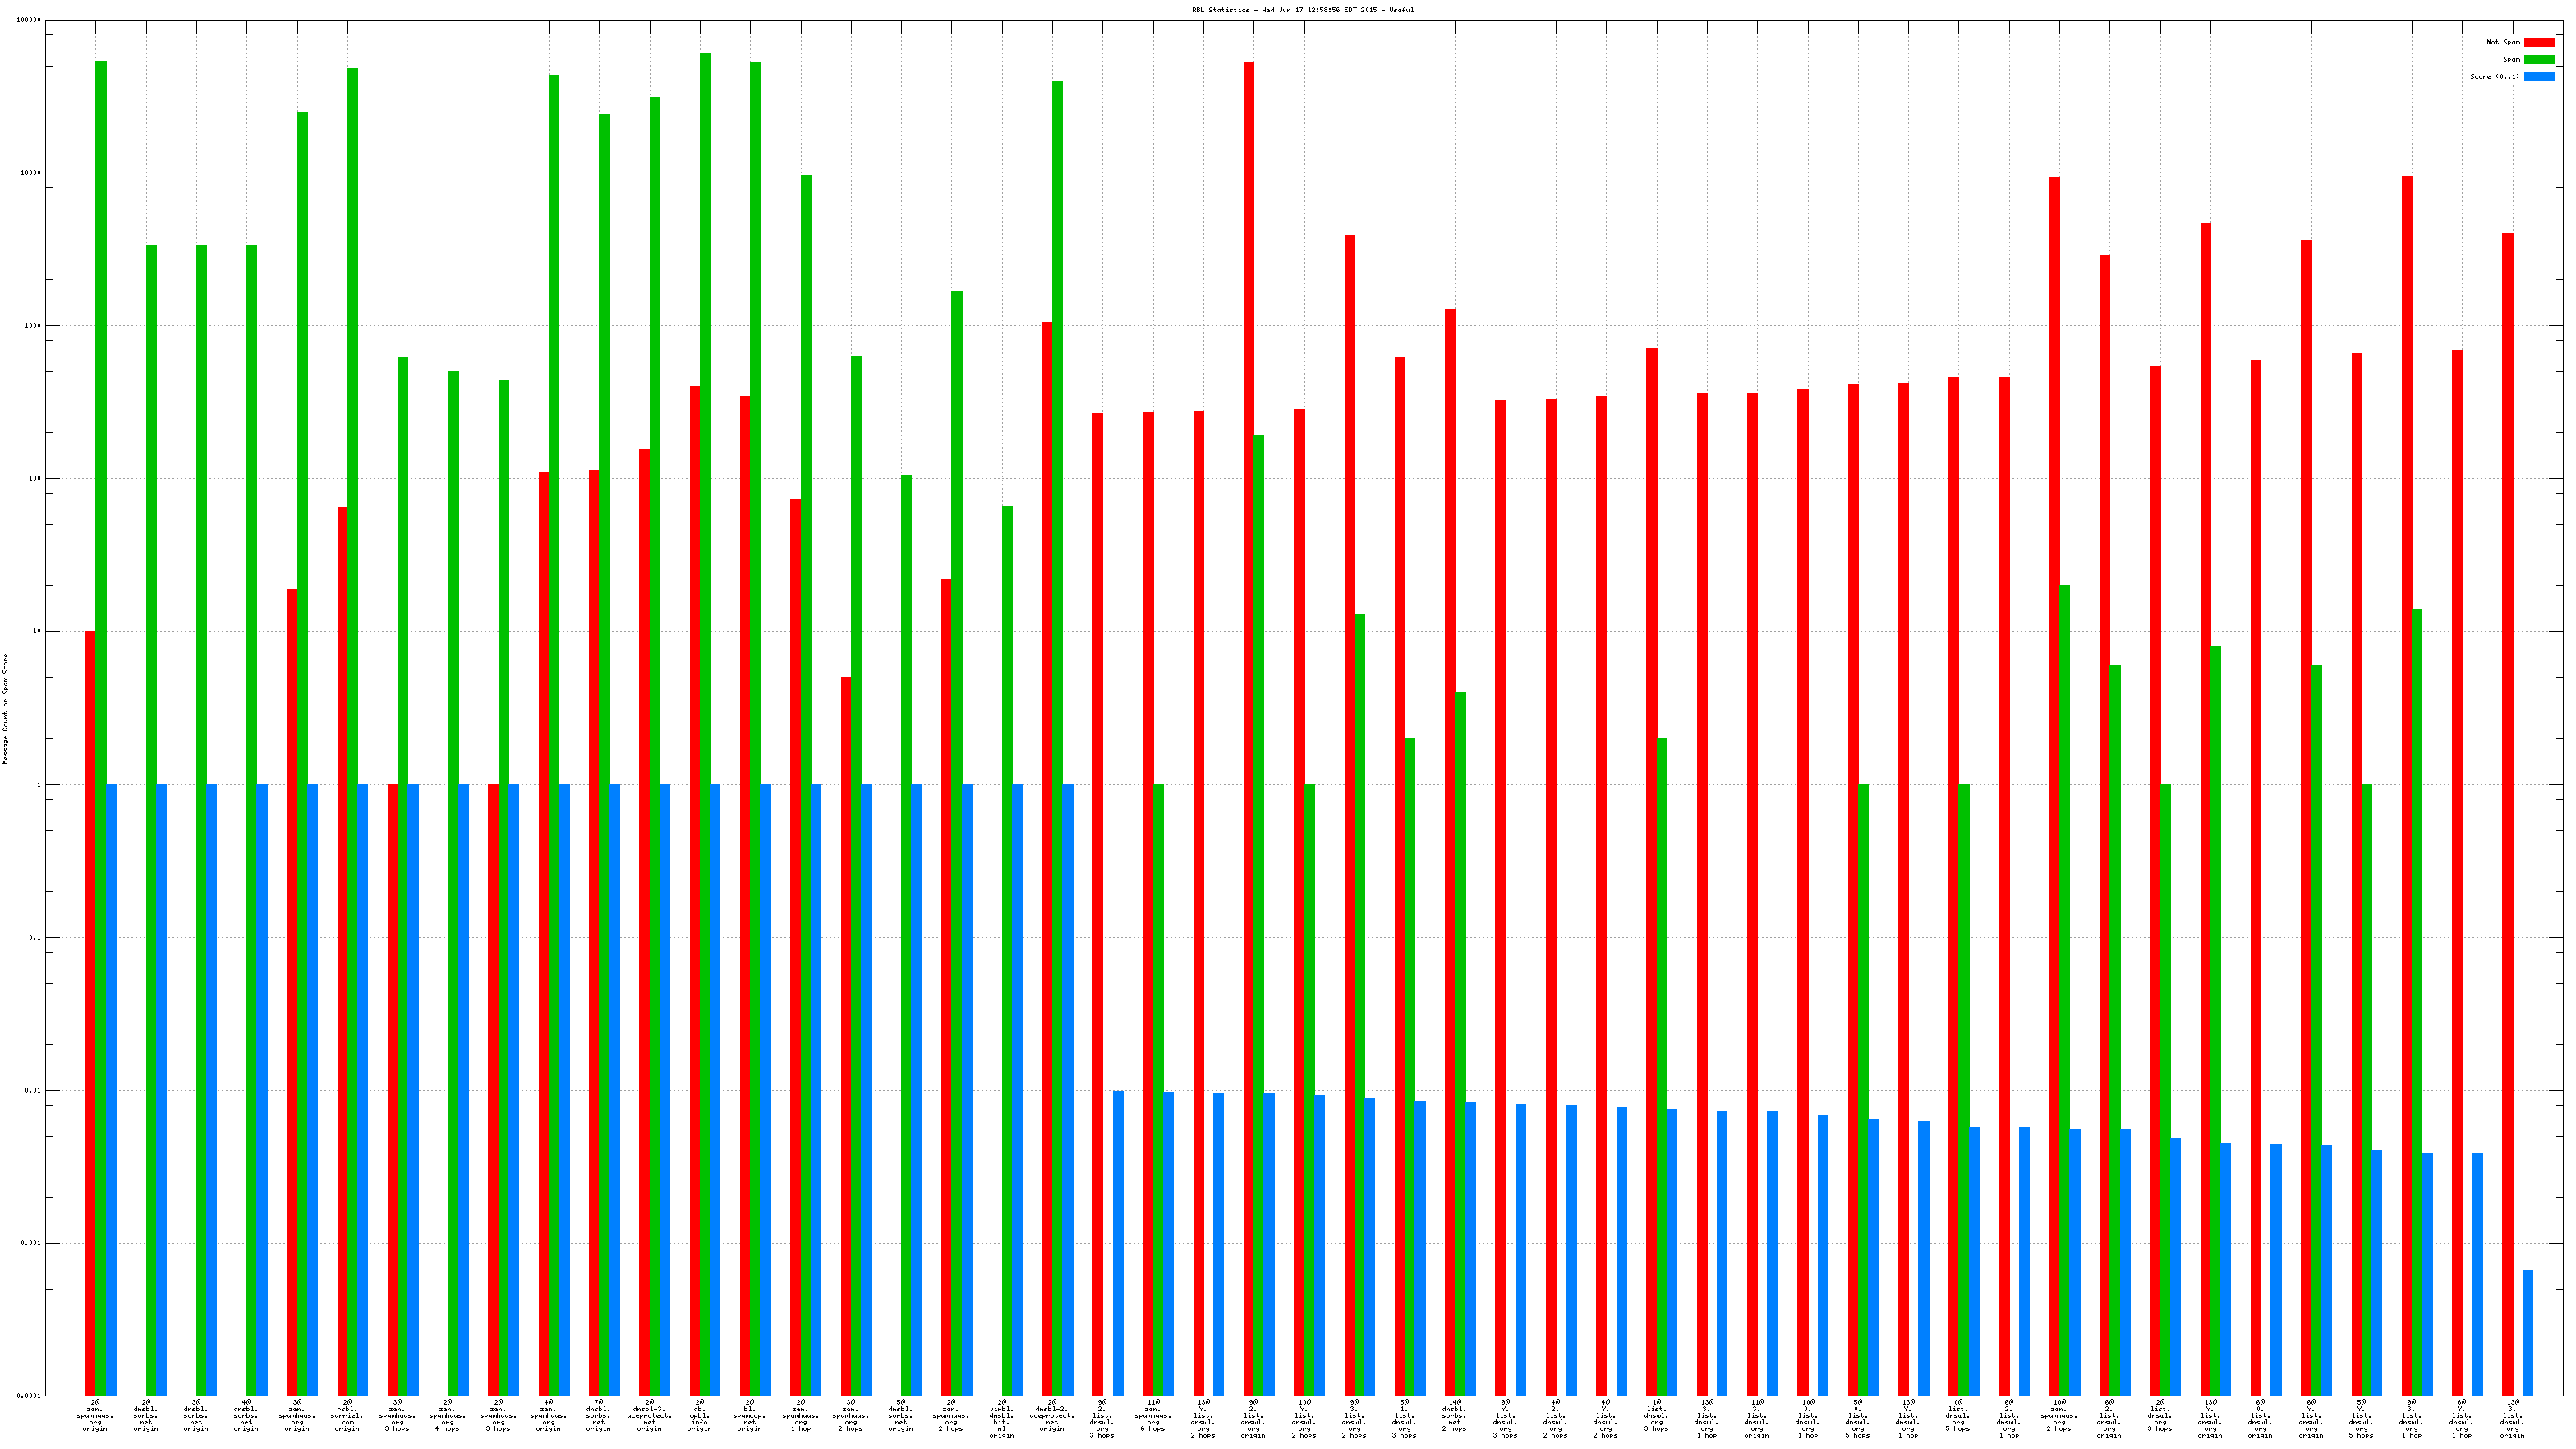Click the 100000 tick label on the y-axis
The image size is (2576, 1449).
point(29,20)
